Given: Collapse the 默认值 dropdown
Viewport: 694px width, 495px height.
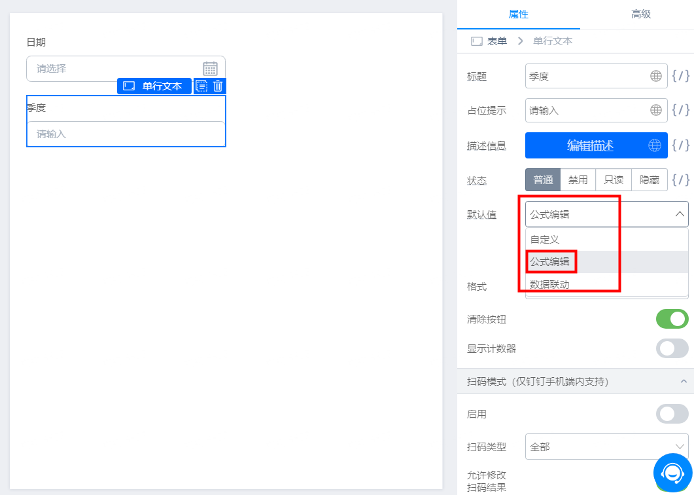Looking at the screenshot, I should 679,214.
